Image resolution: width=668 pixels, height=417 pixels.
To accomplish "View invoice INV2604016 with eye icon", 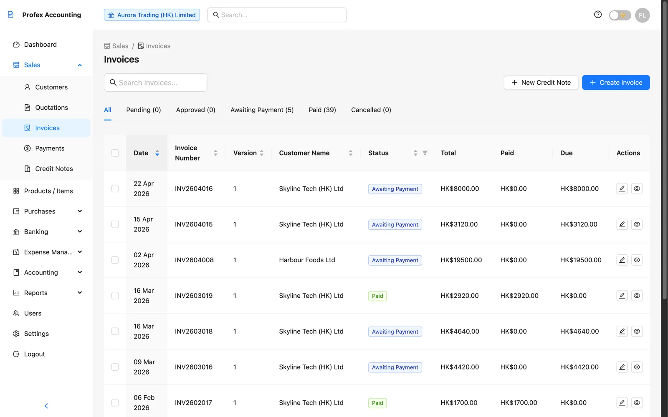I will [637, 188].
